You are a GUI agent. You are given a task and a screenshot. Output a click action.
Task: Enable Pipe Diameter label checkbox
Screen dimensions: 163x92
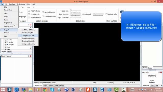[x=29, y=18]
